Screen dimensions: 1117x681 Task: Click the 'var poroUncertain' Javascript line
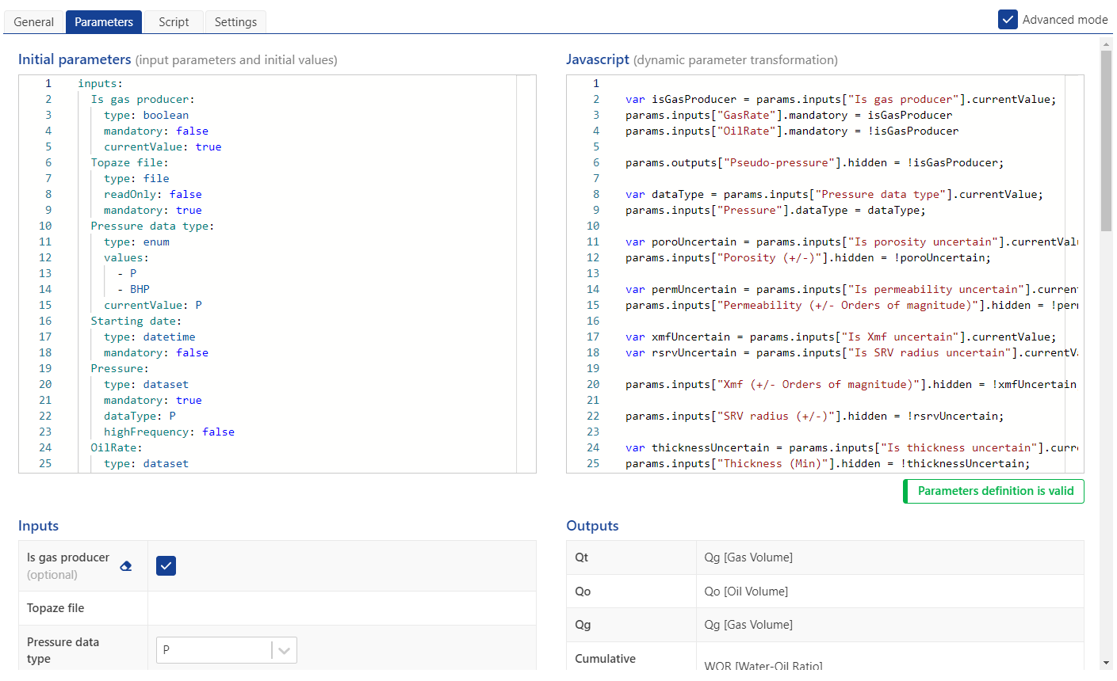(x=851, y=242)
